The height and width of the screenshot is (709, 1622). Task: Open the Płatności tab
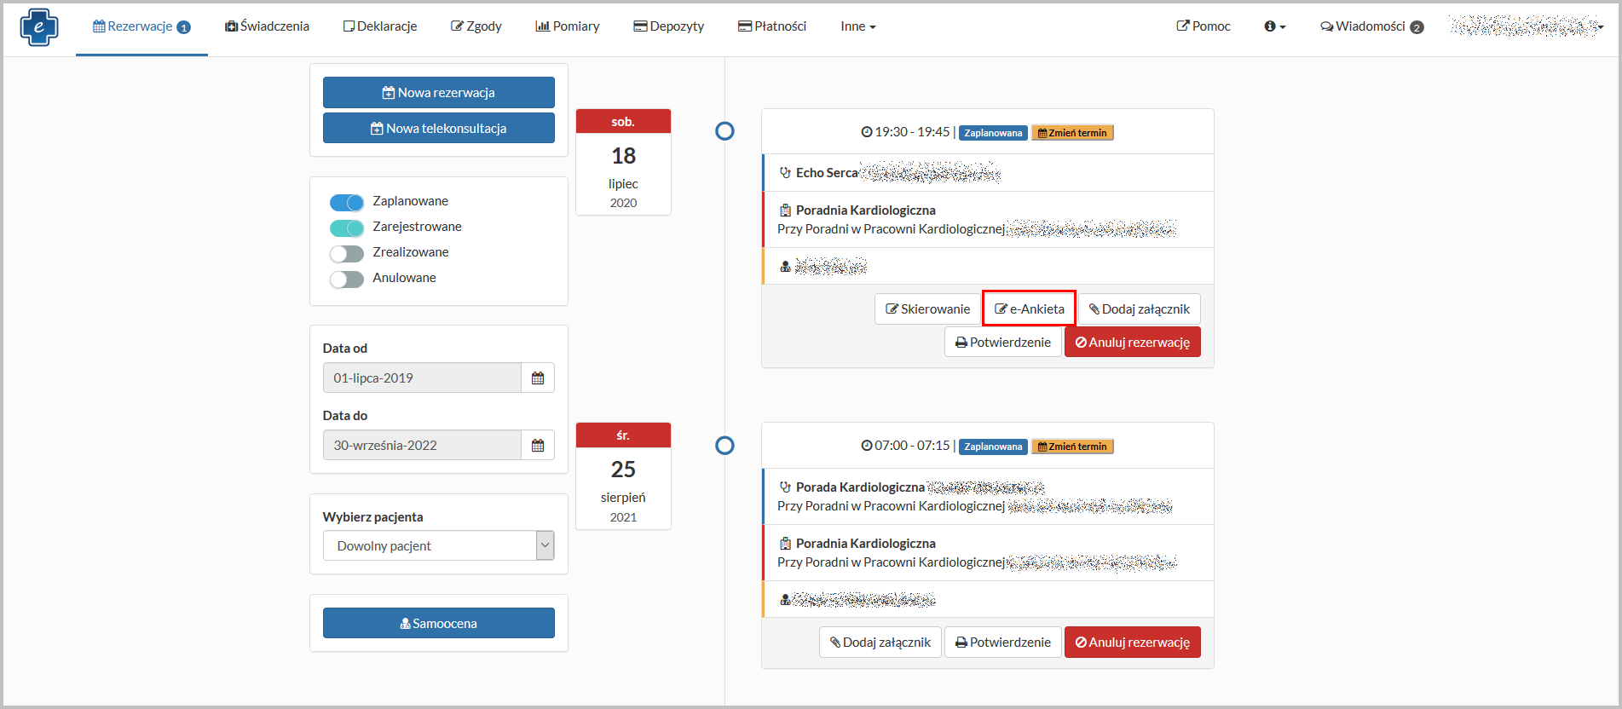click(x=771, y=26)
